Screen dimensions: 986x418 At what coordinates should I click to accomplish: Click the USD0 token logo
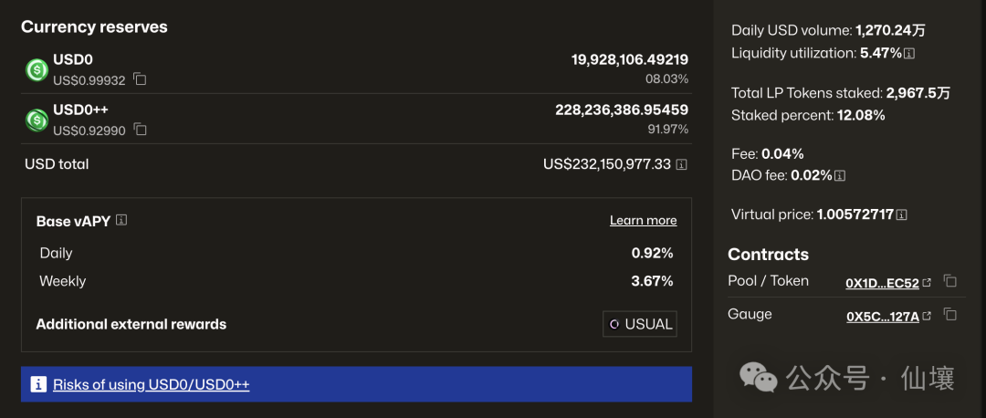[x=37, y=69]
